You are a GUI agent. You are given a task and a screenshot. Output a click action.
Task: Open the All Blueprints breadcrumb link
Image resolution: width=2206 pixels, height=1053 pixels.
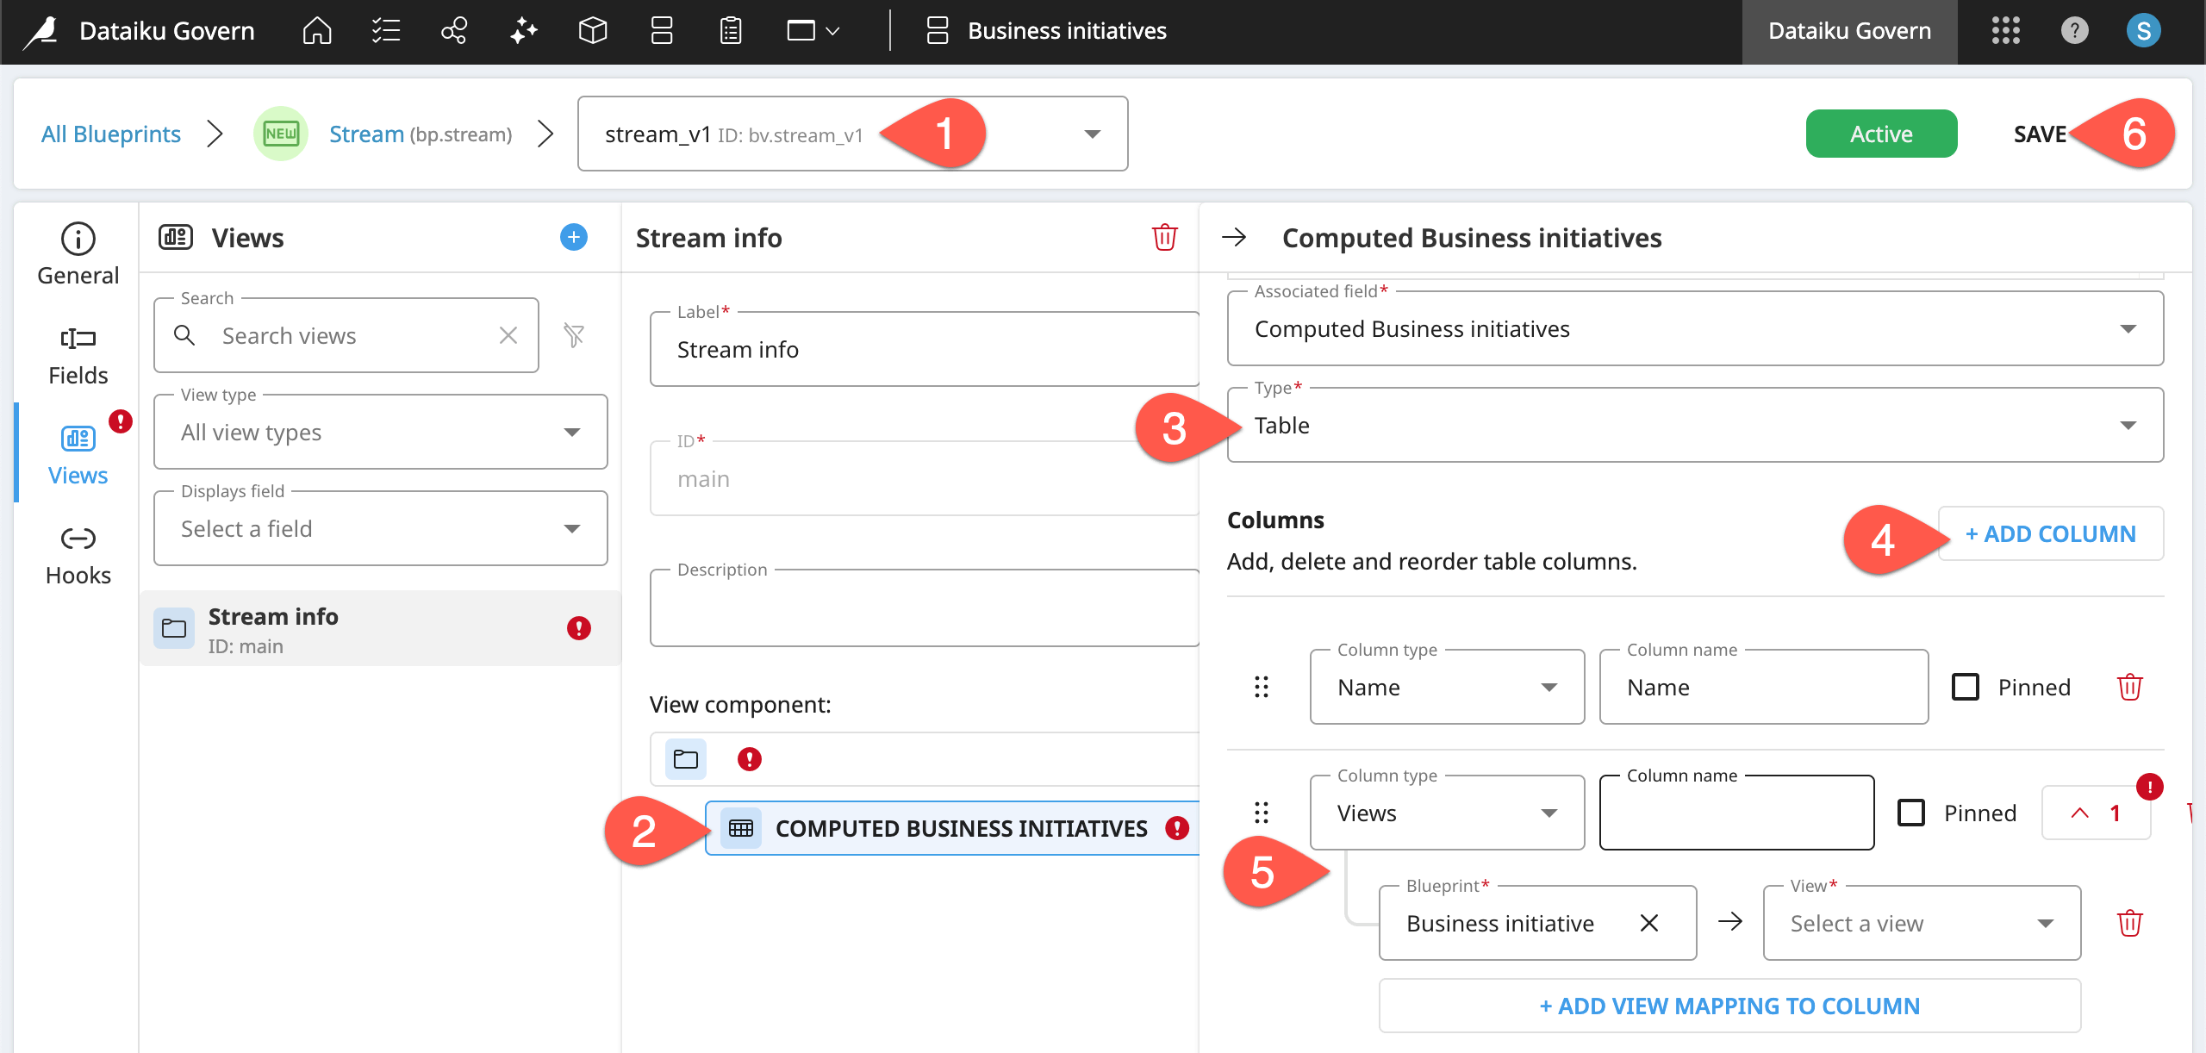(111, 134)
